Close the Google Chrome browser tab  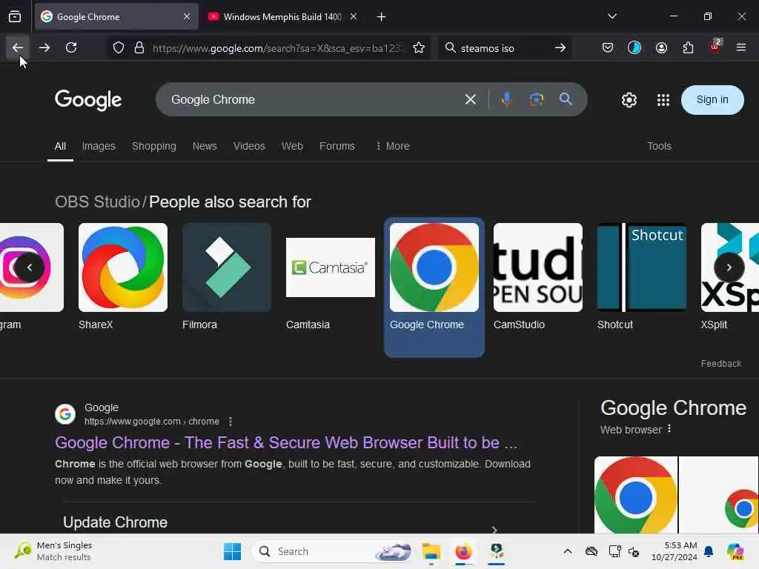click(x=187, y=16)
